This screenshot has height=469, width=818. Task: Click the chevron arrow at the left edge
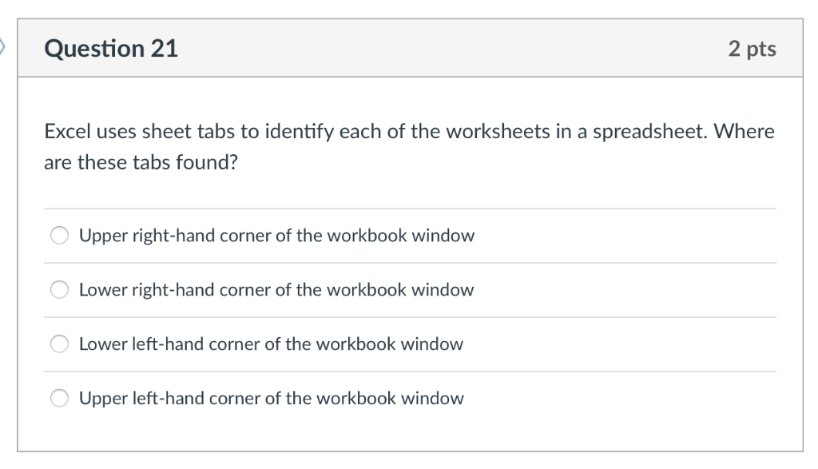click(x=3, y=46)
